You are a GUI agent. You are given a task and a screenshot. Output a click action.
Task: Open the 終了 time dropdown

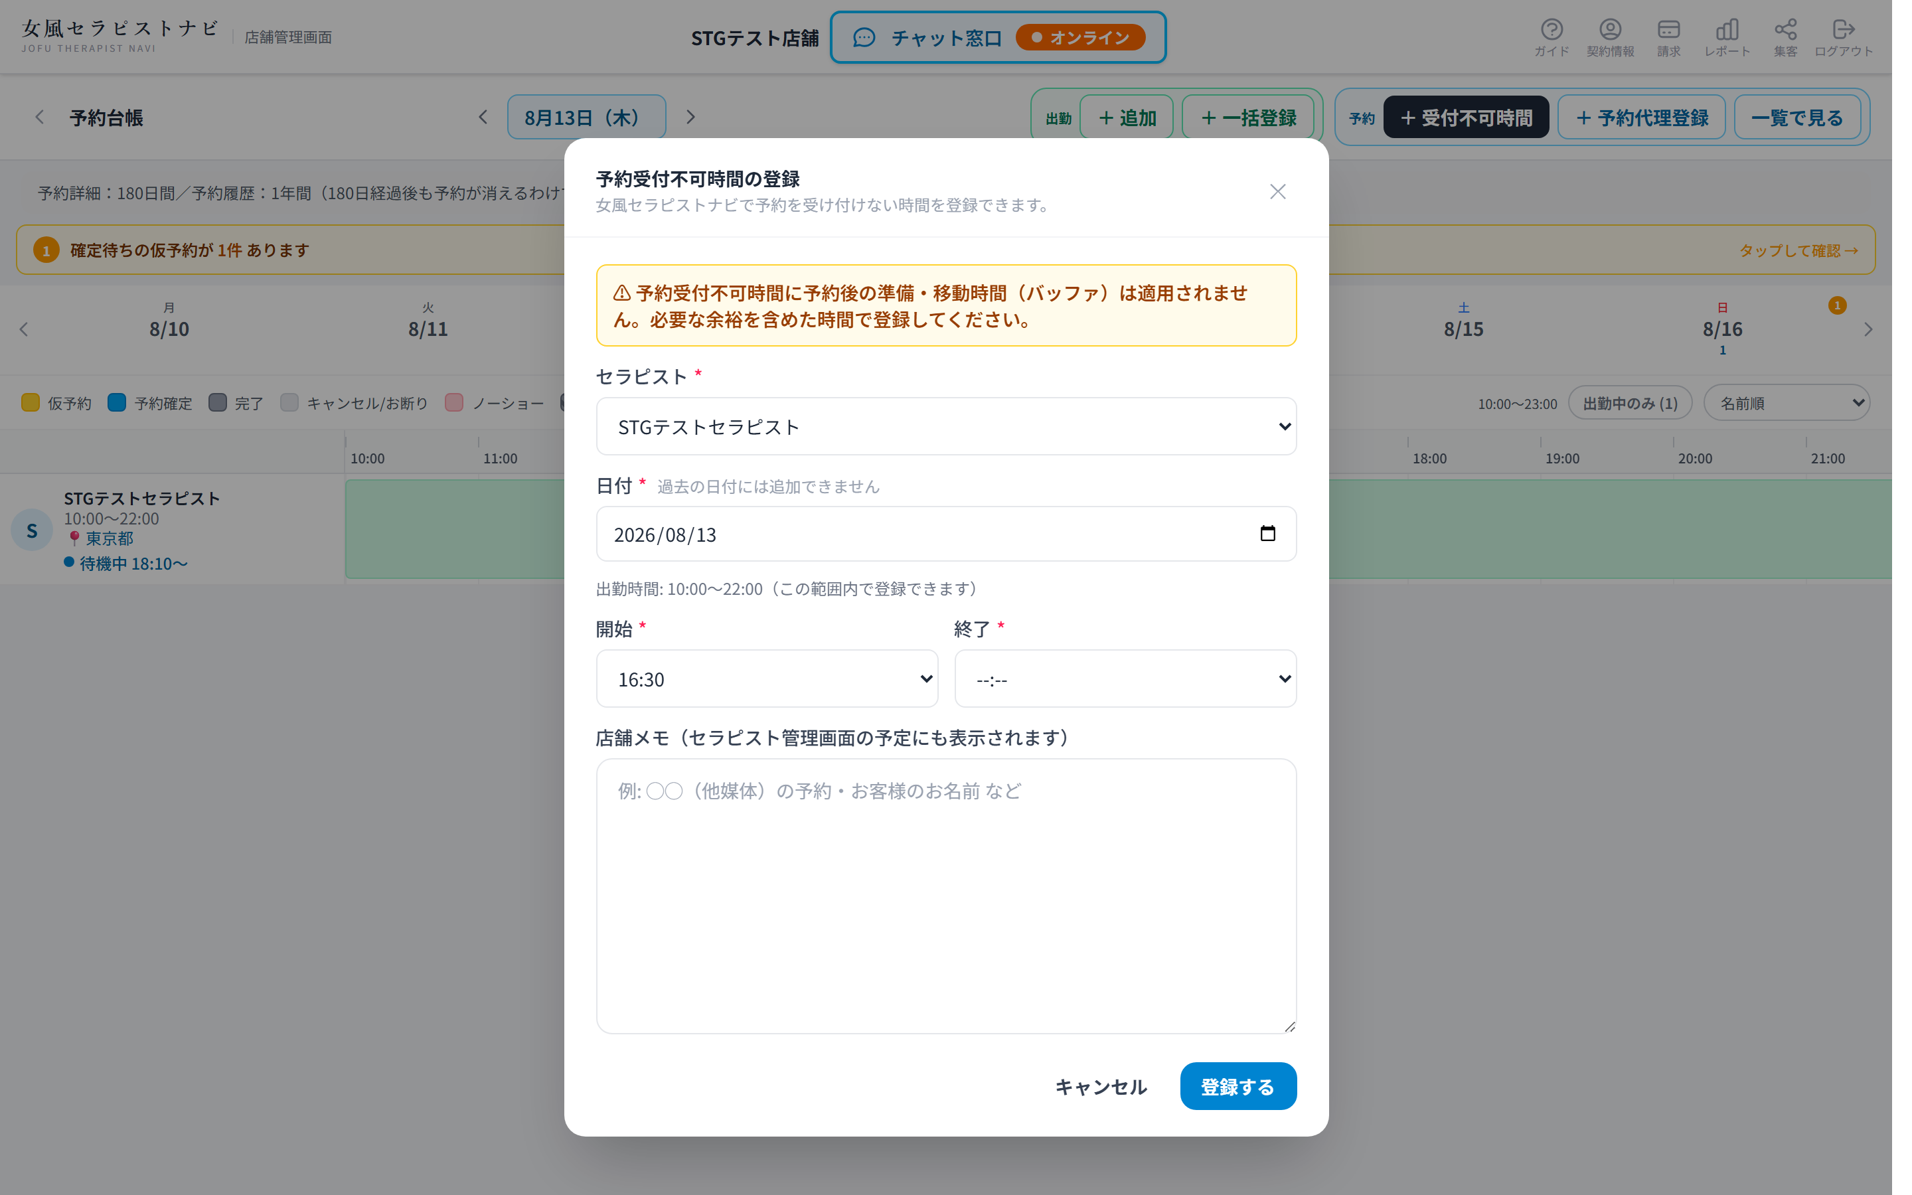coord(1125,679)
